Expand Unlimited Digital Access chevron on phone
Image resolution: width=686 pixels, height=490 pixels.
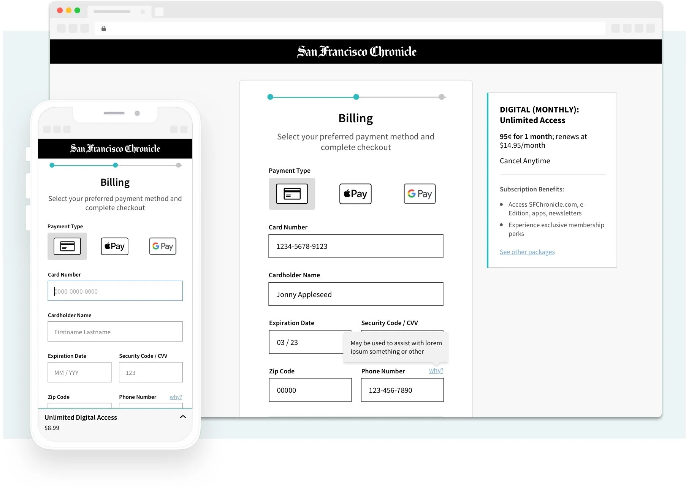[183, 417]
